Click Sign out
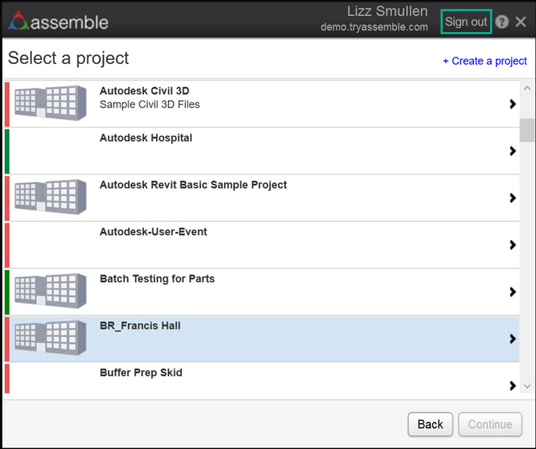This screenshot has width=536, height=449. point(466,22)
